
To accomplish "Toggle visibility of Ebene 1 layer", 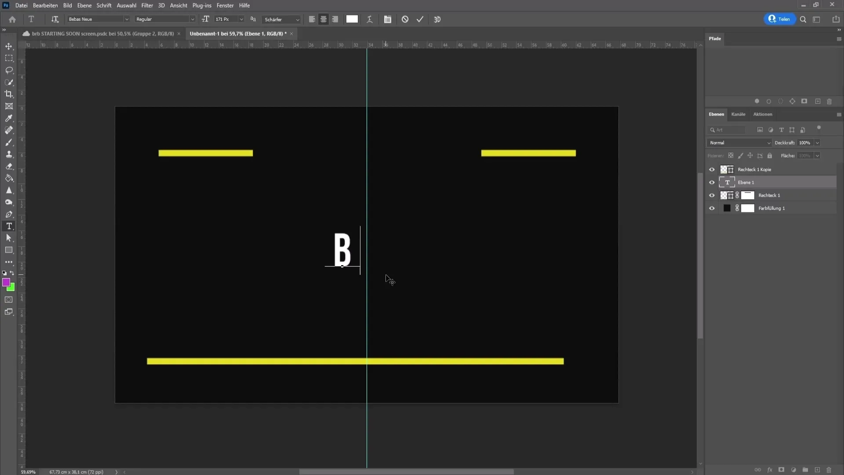I will click(712, 182).
